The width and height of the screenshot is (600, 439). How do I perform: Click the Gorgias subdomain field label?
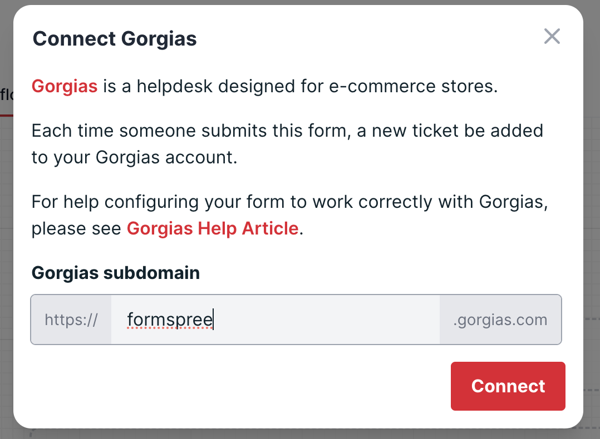click(x=115, y=273)
